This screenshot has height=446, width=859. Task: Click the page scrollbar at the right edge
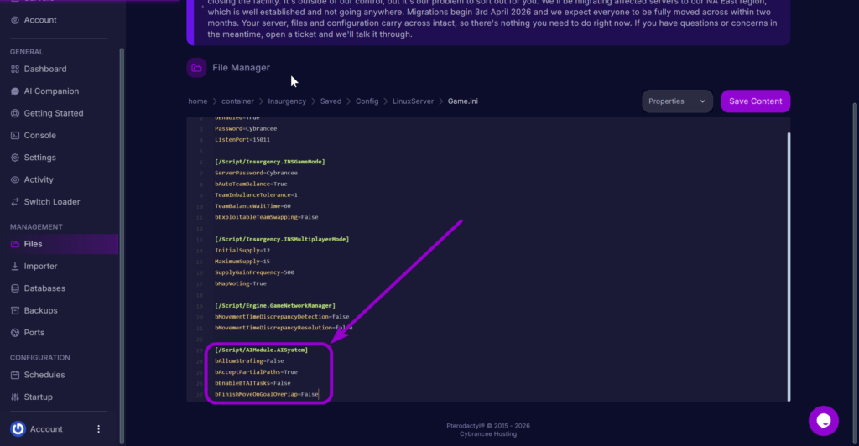855,273
